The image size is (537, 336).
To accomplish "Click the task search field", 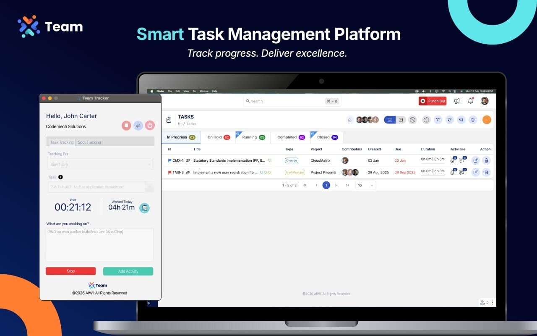I will 292,101.
